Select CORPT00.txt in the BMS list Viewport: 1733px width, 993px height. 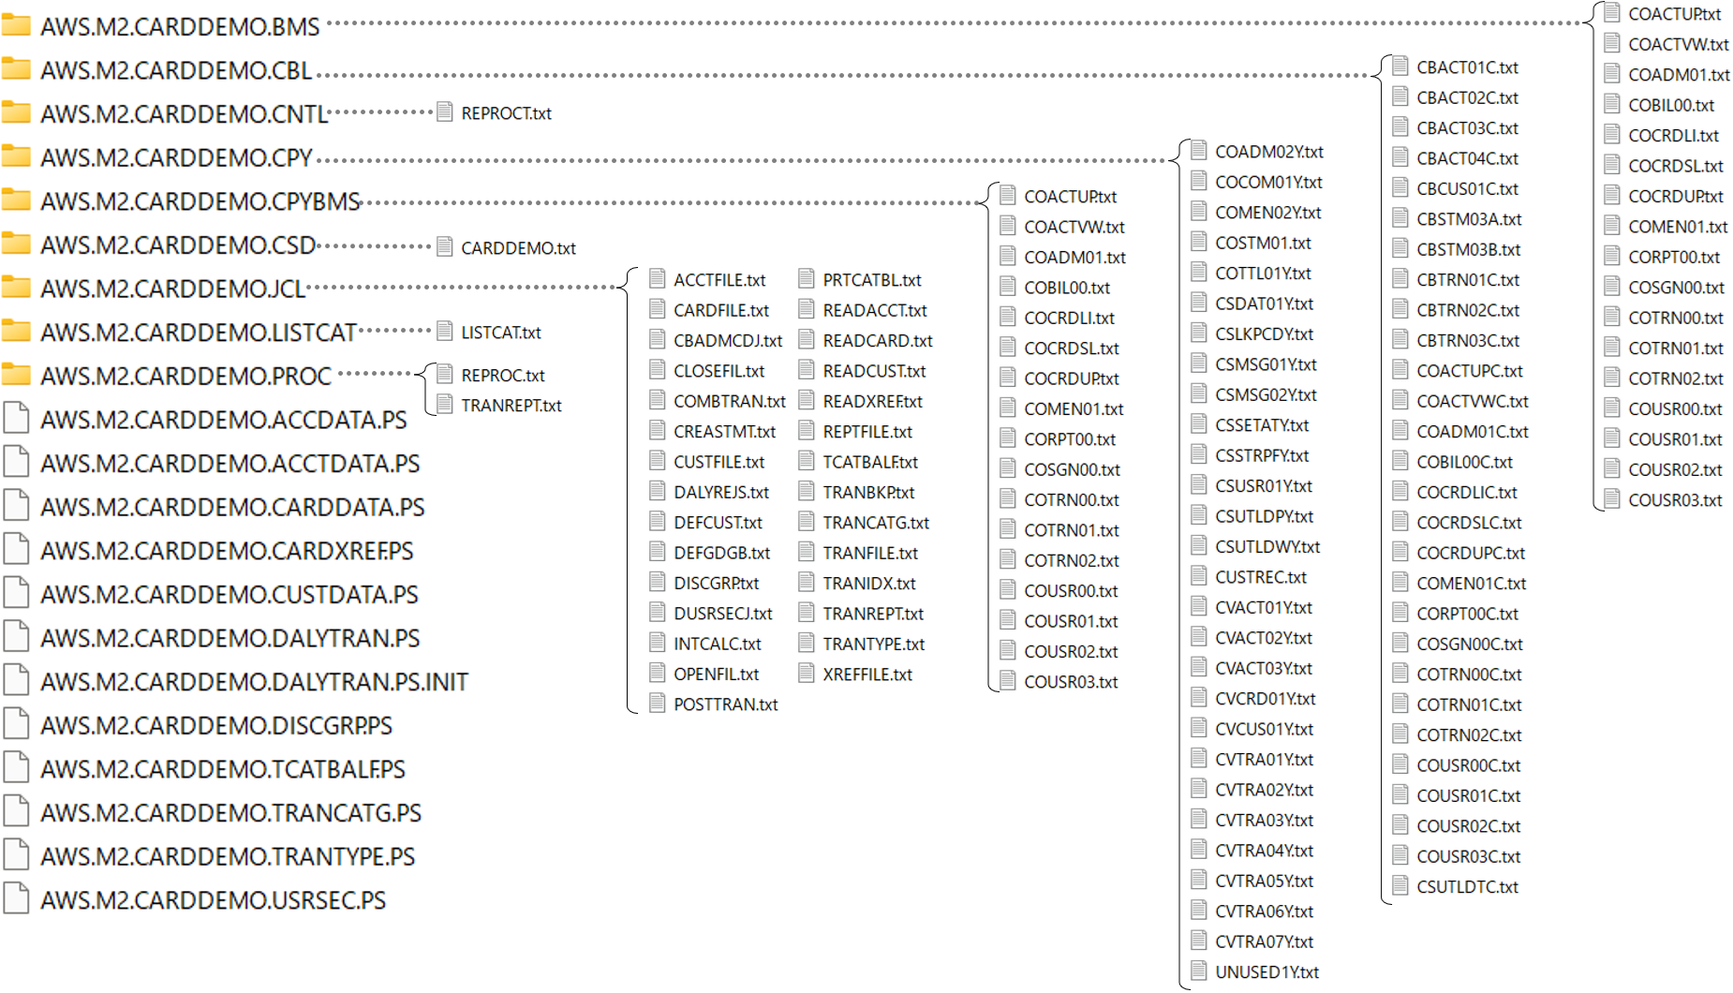[x=1674, y=257]
